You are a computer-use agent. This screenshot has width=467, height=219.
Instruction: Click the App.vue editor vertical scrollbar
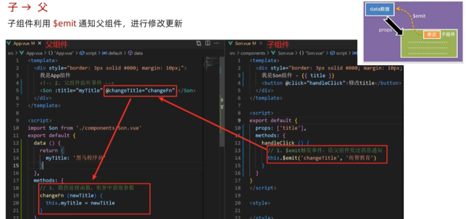click(x=222, y=101)
